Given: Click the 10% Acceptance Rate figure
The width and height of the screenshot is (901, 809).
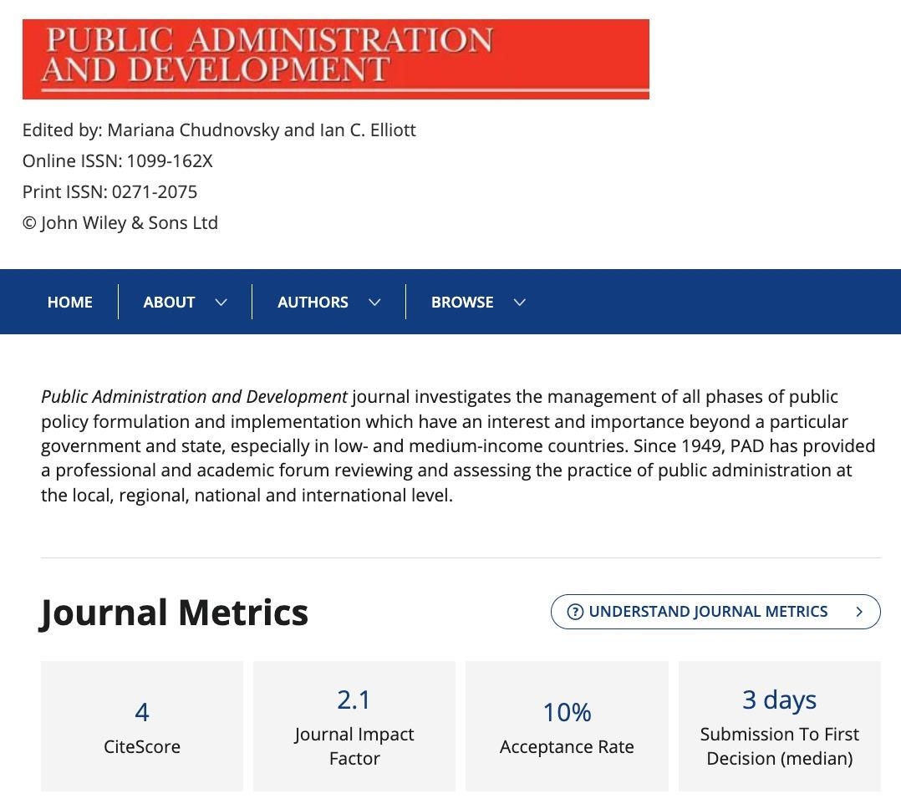Looking at the screenshot, I should click(567, 712).
